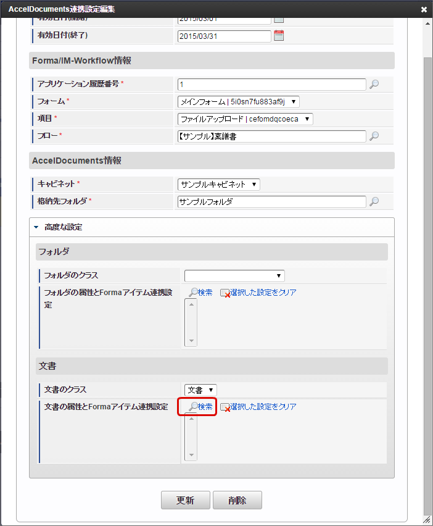Viewport: 433px width, 526px height.
Task: Open the キャビネット dropdown
Action: (218, 184)
